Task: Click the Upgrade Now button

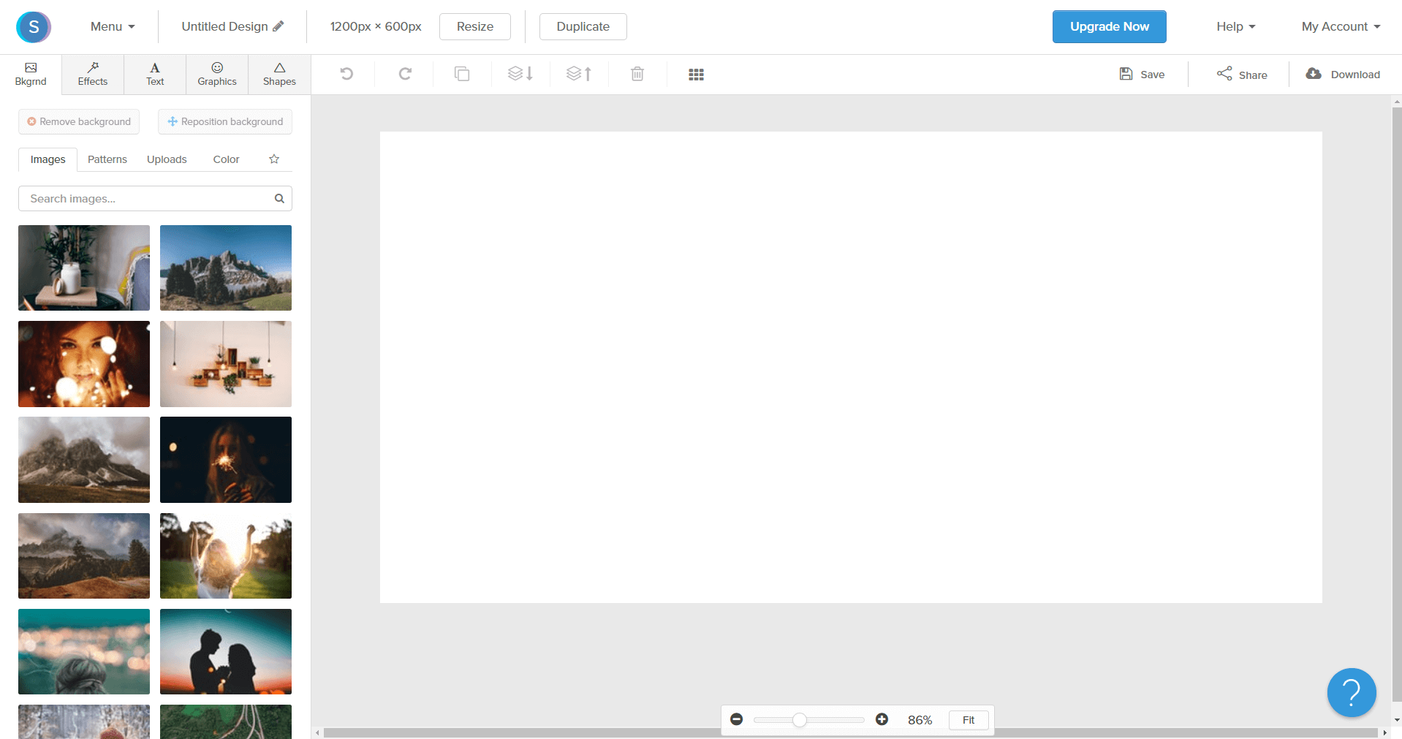Action: coord(1109,26)
